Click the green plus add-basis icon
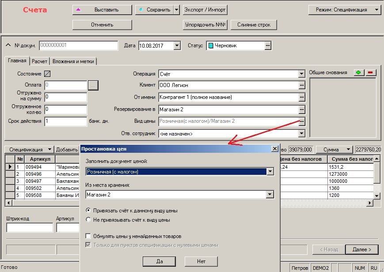Screen dimensions: 384x272 coord(359,72)
